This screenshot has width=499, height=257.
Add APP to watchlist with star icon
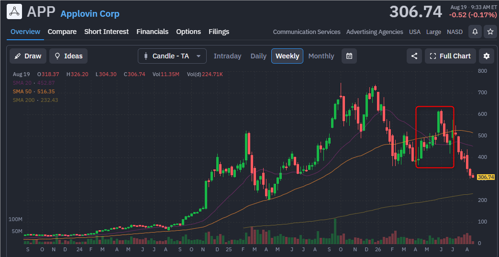[490, 32]
